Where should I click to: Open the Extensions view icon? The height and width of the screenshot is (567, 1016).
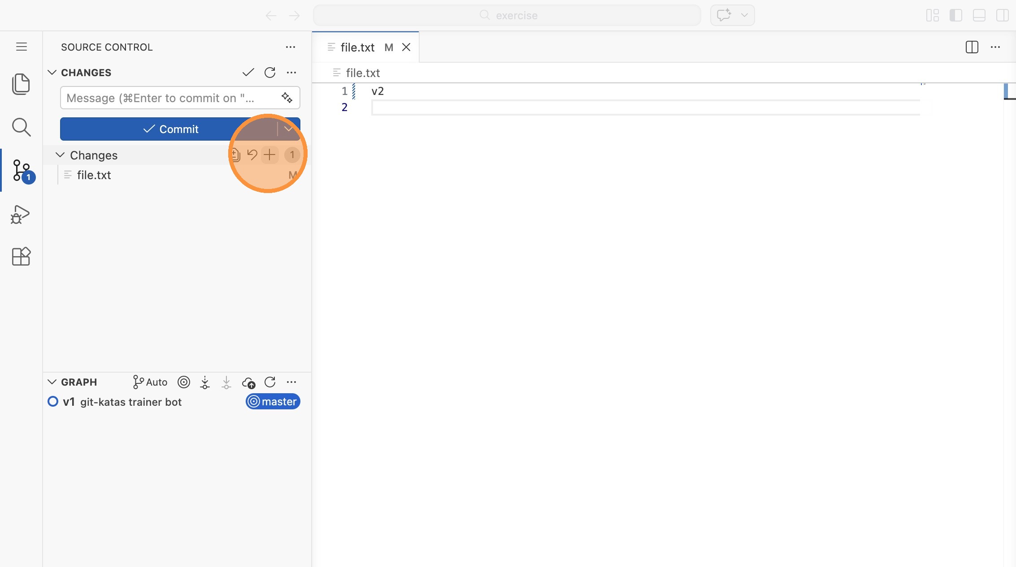21,257
